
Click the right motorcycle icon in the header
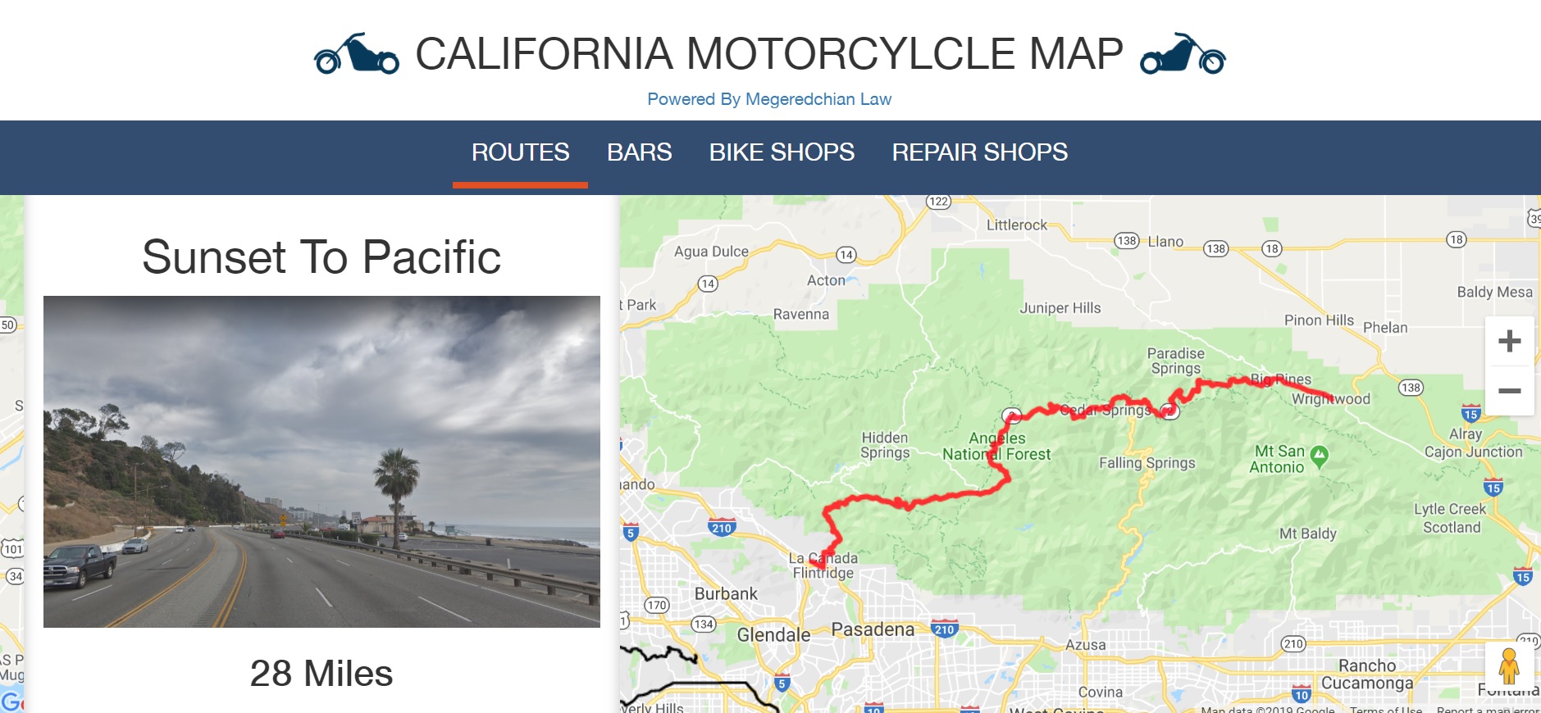coord(1182,55)
